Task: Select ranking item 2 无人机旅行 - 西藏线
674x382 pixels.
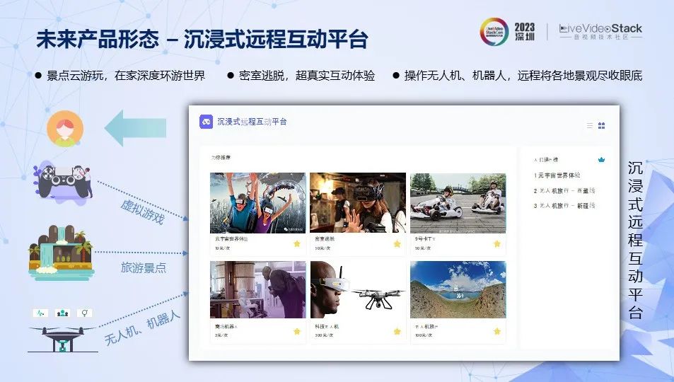Action: pos(564,190)
